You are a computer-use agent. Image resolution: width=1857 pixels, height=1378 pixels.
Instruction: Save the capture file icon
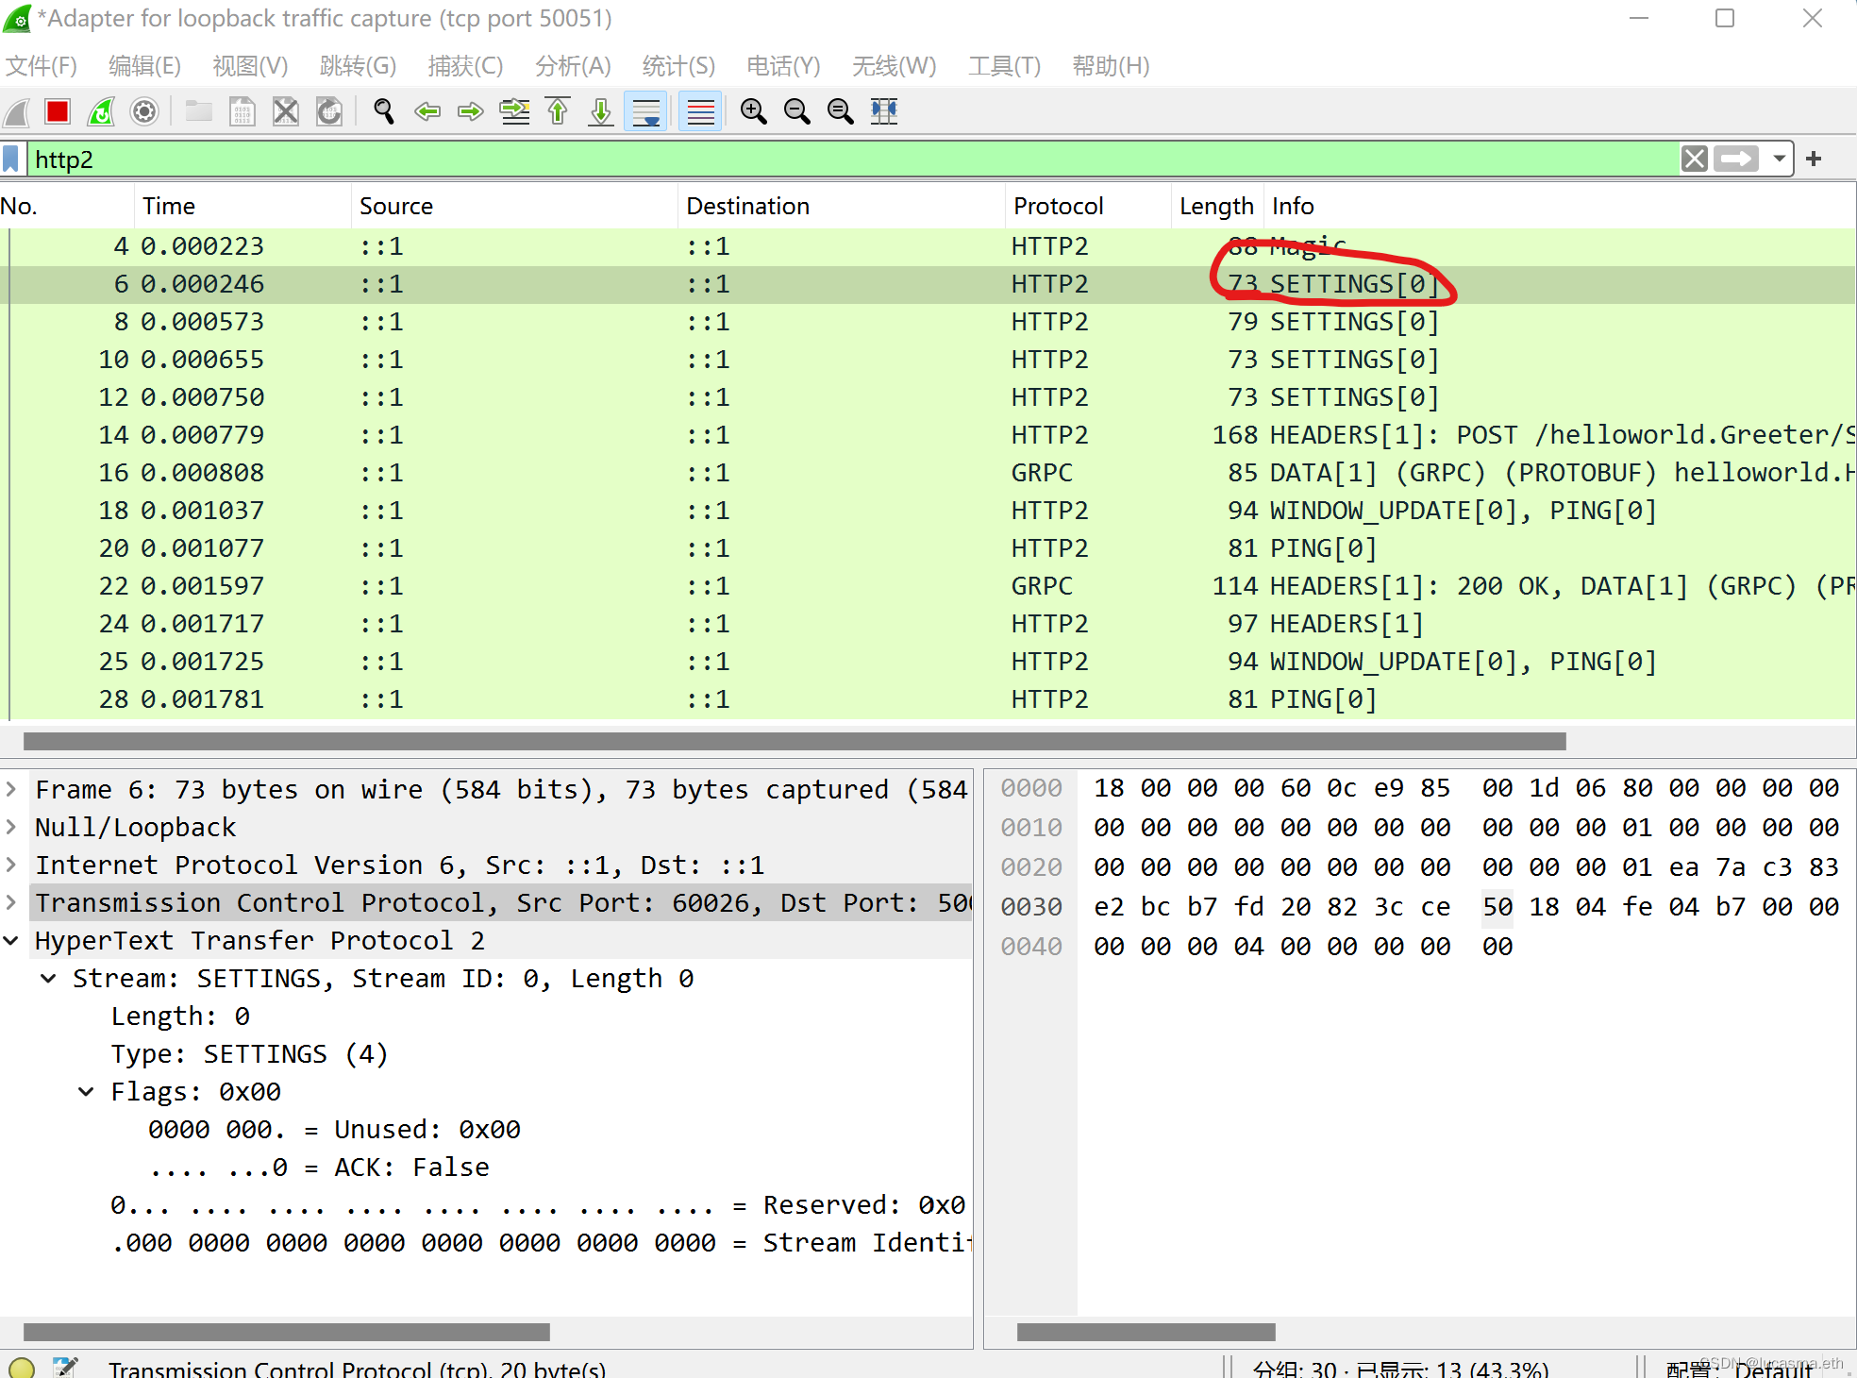tap(243, 112)
